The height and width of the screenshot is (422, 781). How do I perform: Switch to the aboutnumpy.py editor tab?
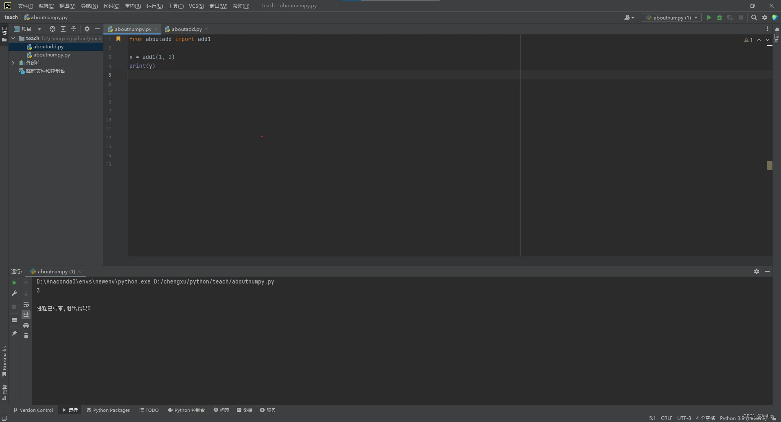133,29
